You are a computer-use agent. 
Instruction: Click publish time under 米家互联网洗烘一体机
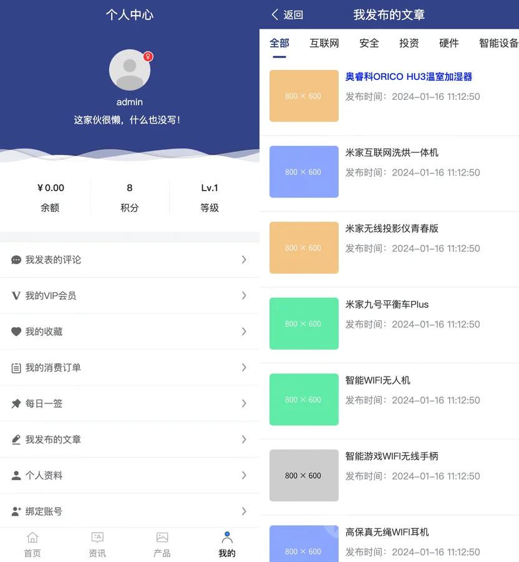(x=412, y=172)
